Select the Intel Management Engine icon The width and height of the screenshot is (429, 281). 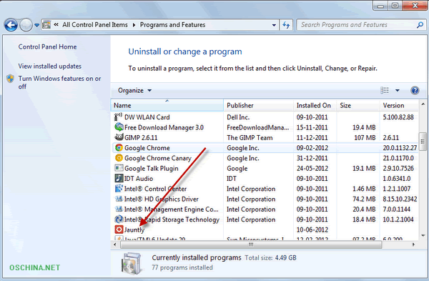click(119, 209)
